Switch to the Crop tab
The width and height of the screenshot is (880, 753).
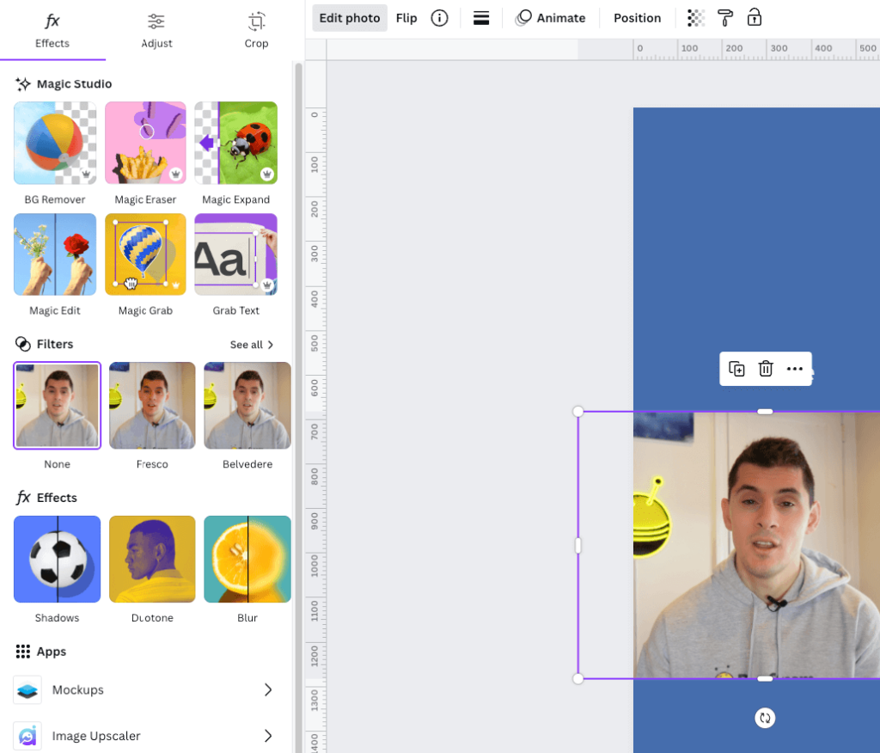(256, 29)
